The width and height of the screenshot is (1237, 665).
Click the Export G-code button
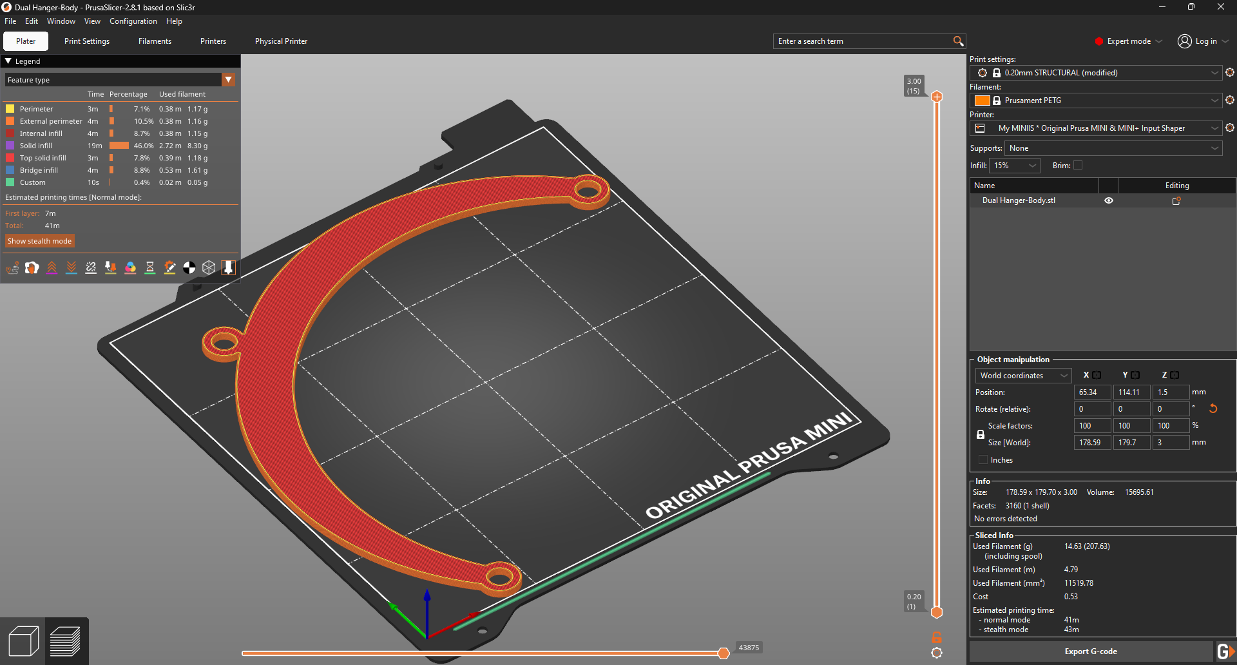[x=1091, y=651]
